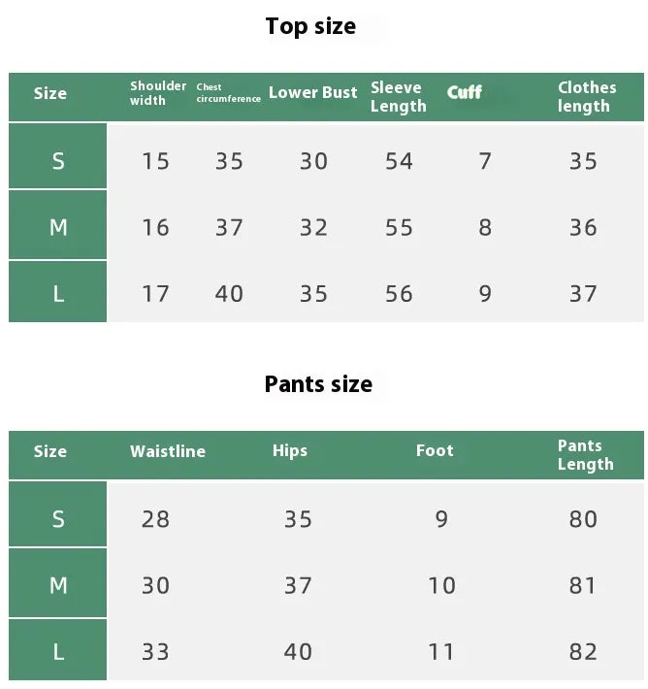
Task: Click the Hips column header
Action: [x=290, y=450]
